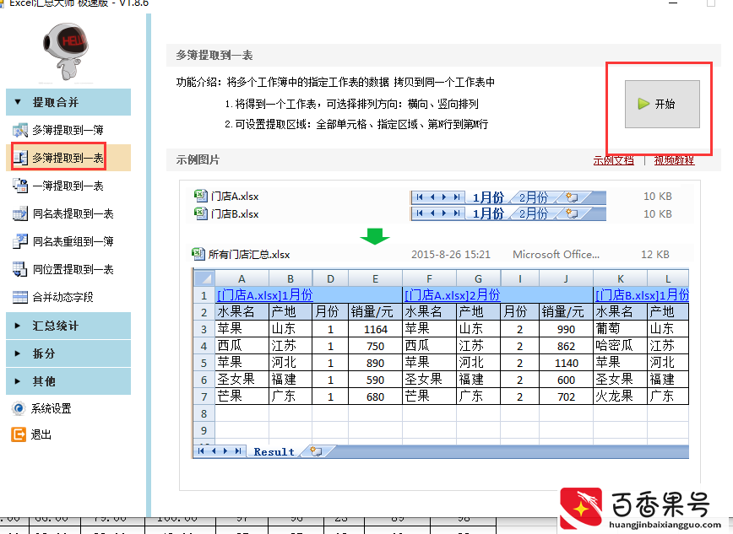Select 多簿提取到一簿 menu item
733x534 pixels.
[68, 131]
